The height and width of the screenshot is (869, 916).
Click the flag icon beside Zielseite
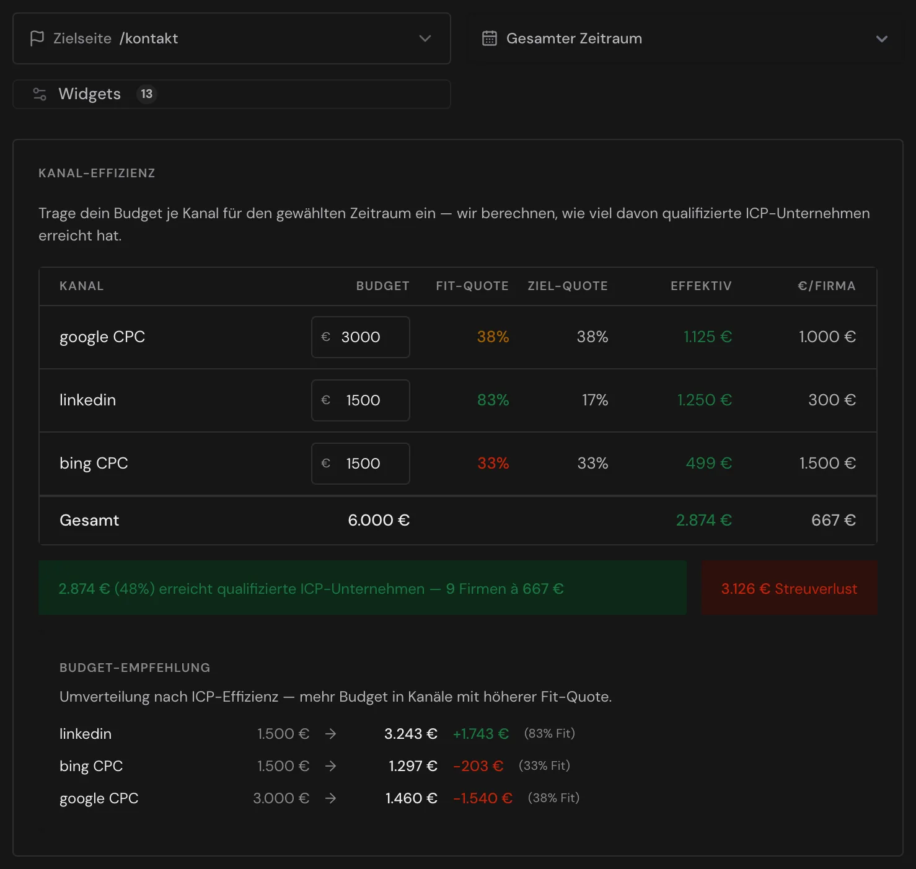tap(37, 38)
